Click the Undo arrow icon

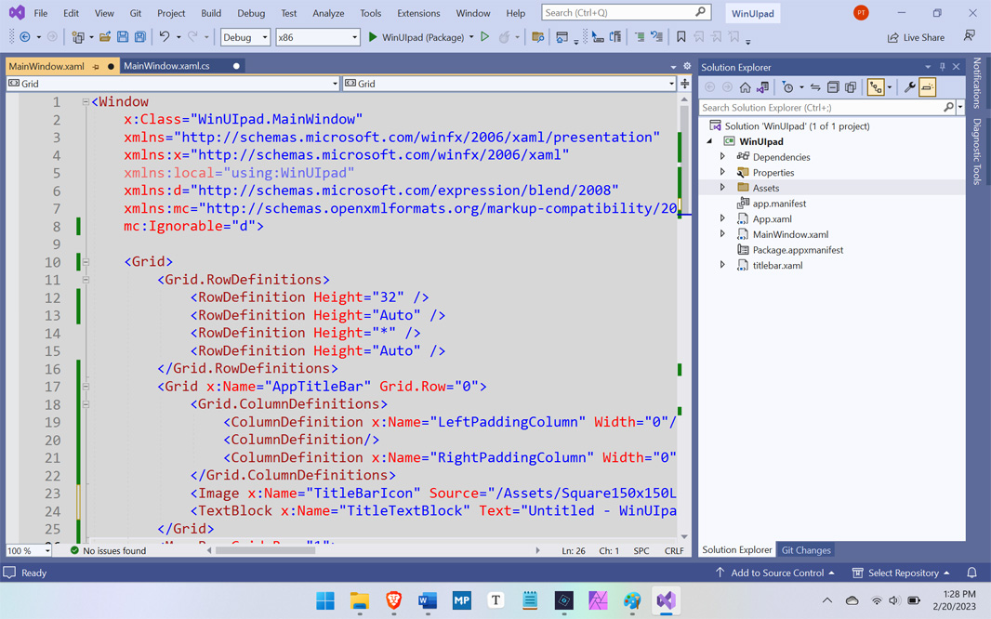coord(164,37)
